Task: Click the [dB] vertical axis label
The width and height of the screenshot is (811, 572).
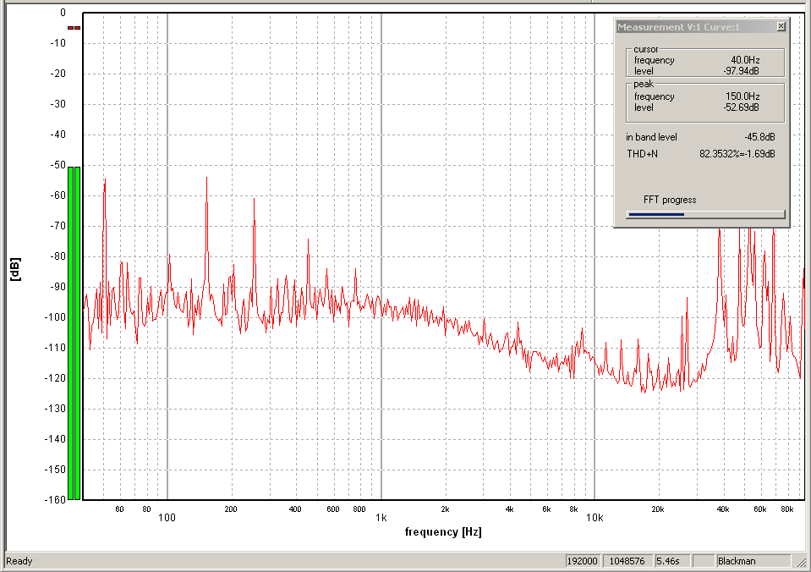Action: [x=15, y=269]
